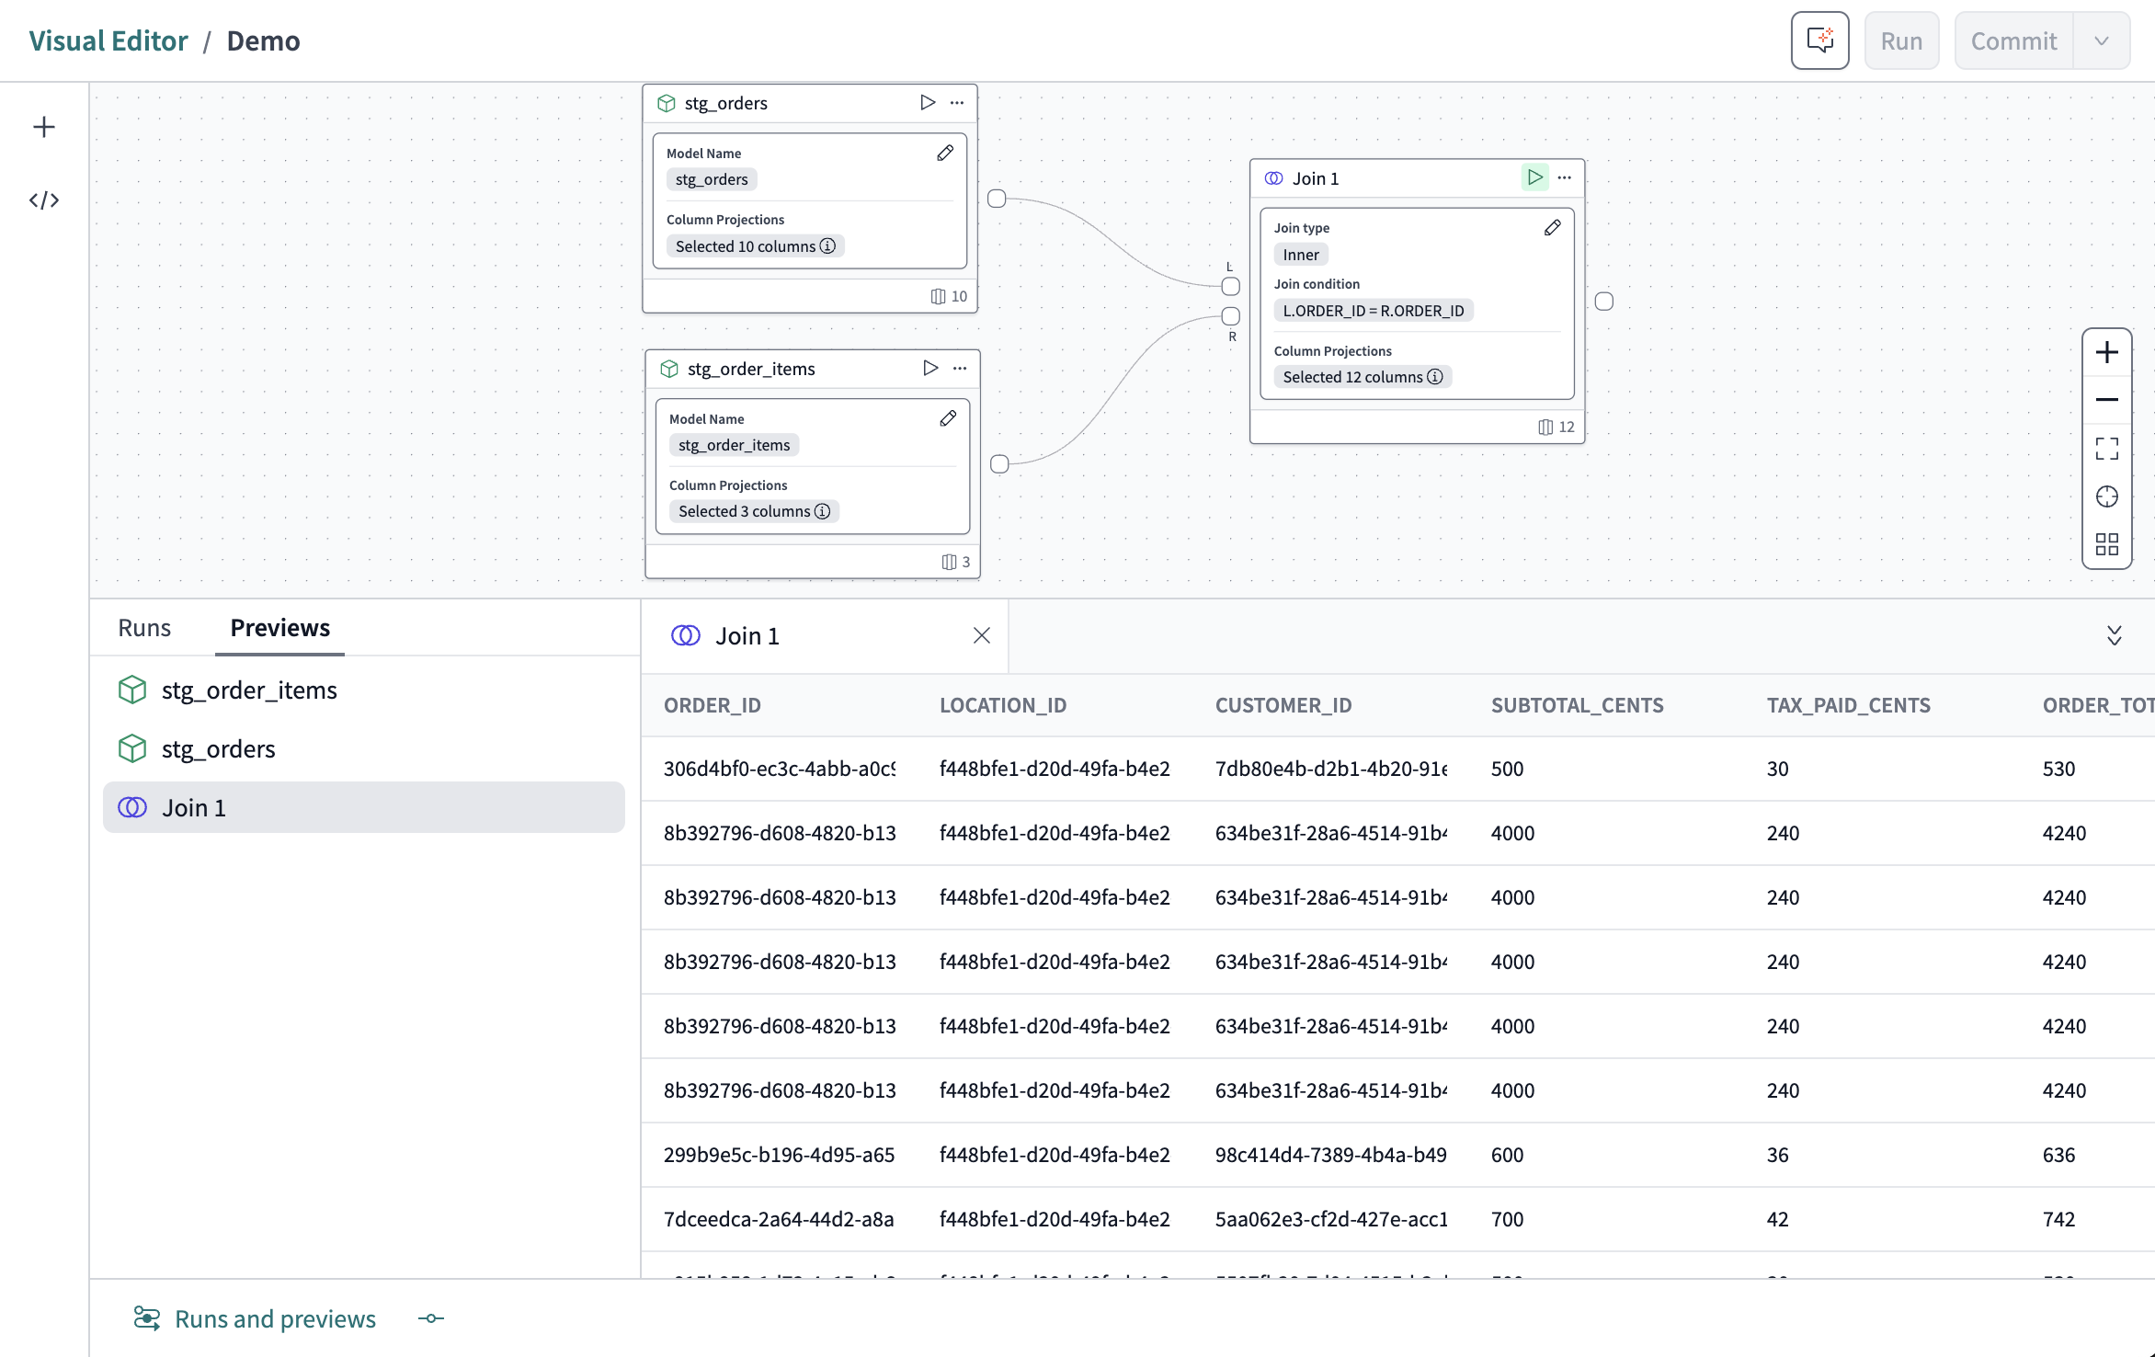
Task: Click the plus icon to add a node
Action: point(44,127)
